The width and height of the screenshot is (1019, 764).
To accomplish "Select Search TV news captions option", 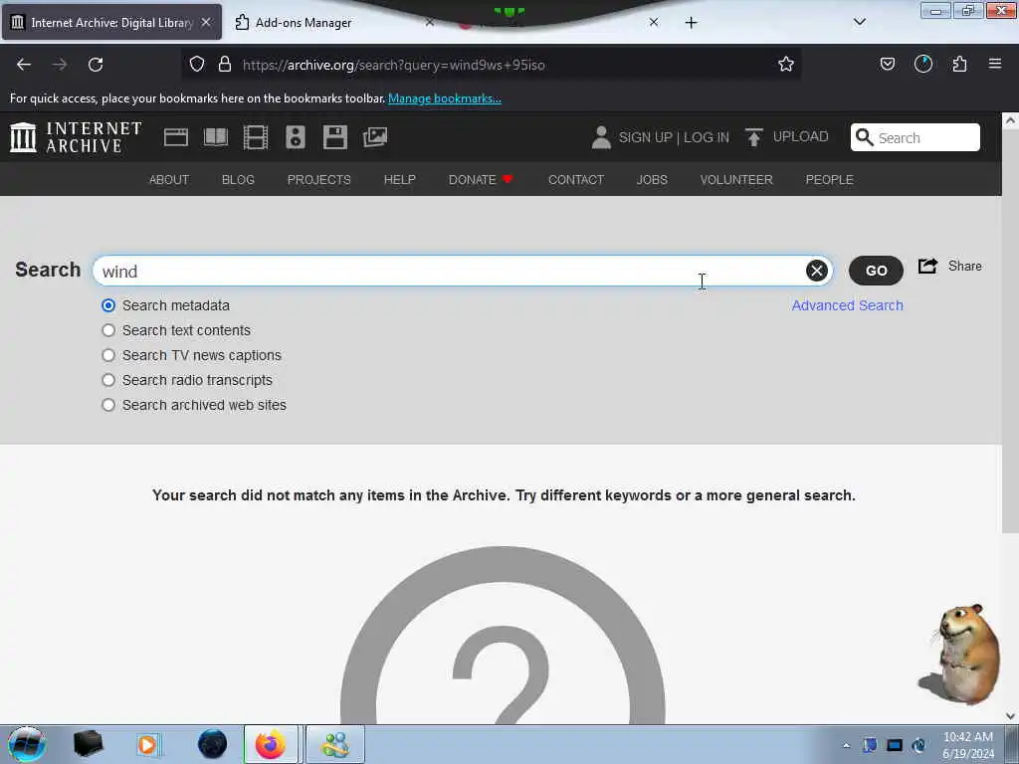I will click(x=108, y=355).
